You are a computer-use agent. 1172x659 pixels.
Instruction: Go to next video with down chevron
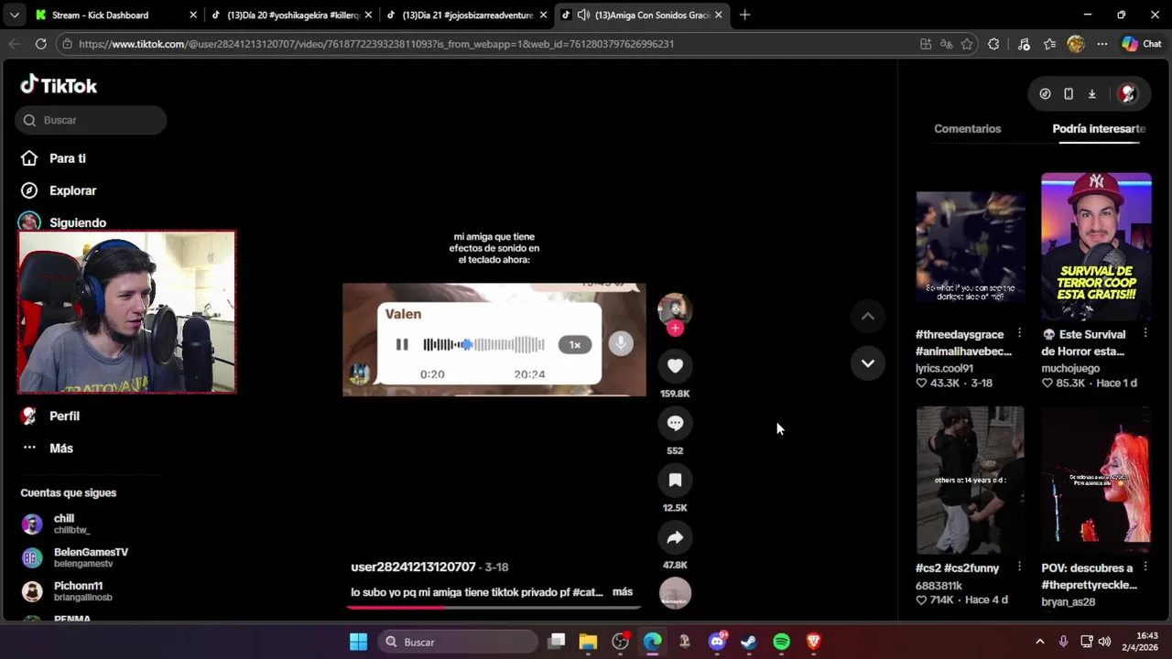coord(868,363)
